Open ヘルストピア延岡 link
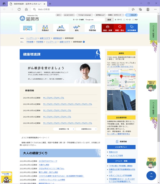This screenshot has width=160, height=184. point(116,156)
